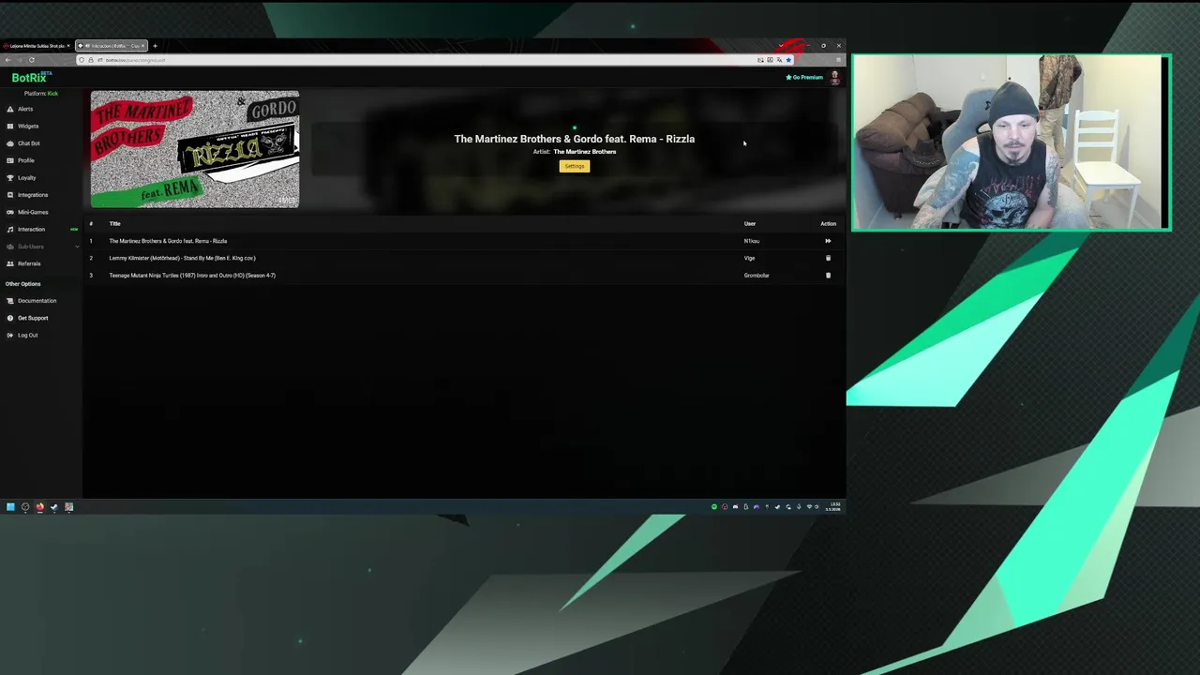Click user name Grombollar
Image resolution: width=1200 pixels, height=675 pixels.
click(757, 276)
